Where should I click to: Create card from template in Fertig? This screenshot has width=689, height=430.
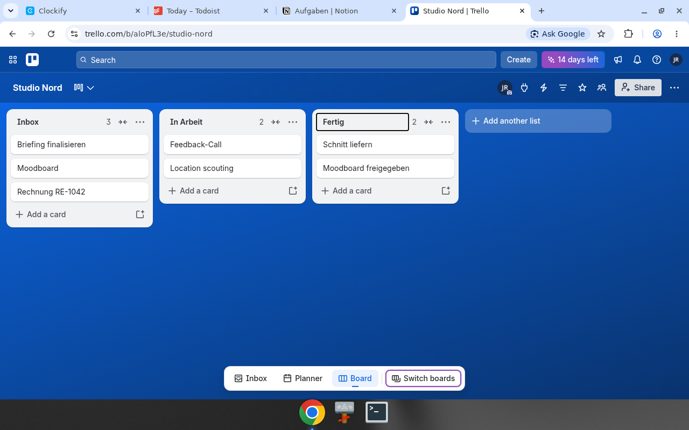pos(446,191)
